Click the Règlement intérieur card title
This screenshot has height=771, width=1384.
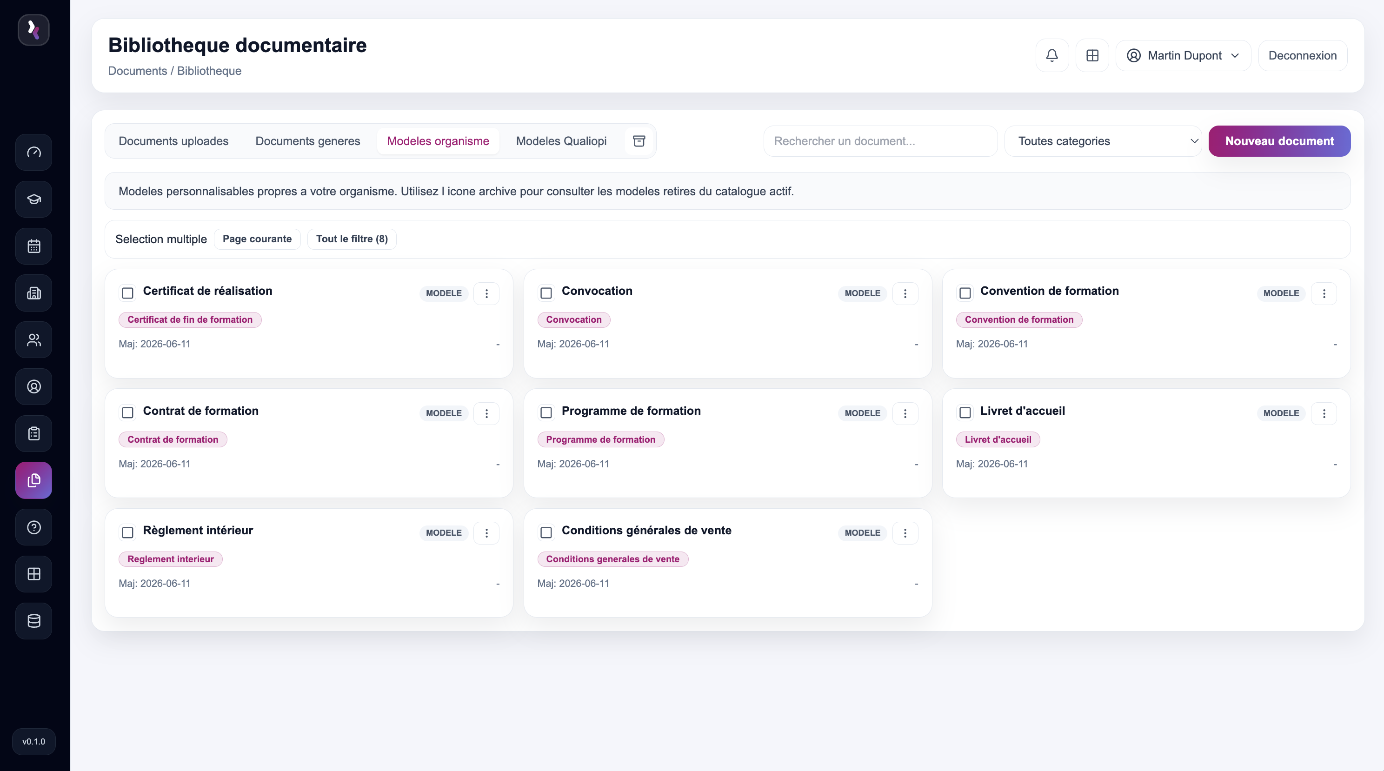pos(198,530)
